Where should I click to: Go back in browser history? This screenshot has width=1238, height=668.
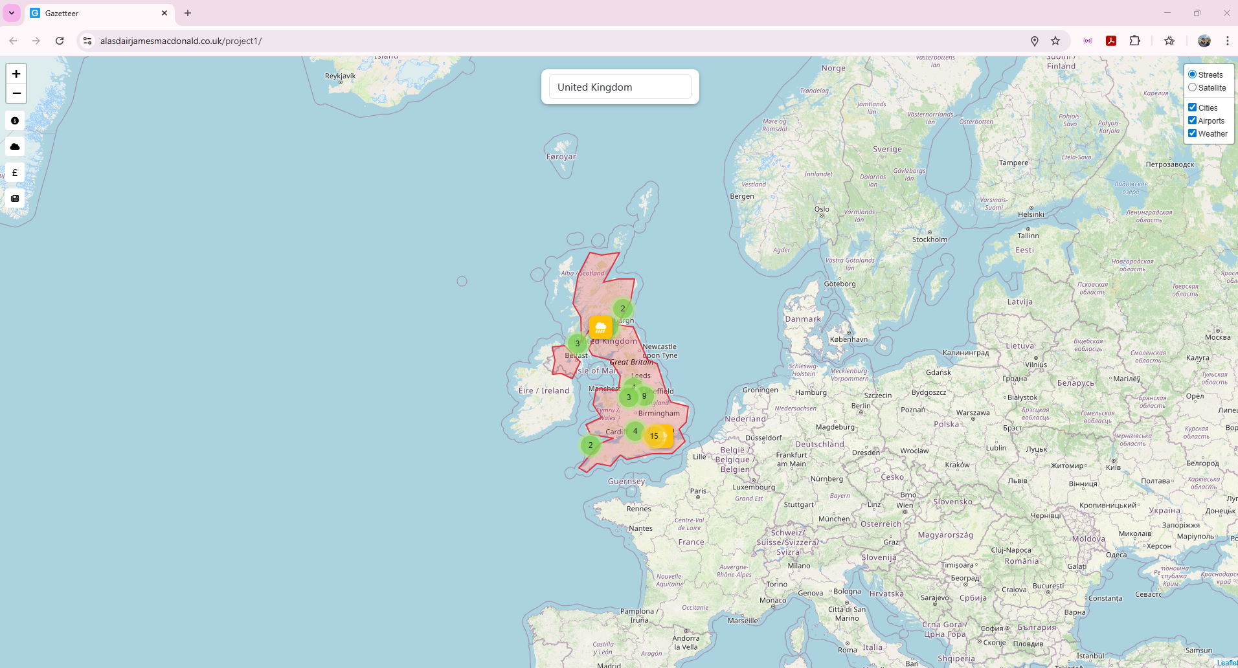13,41
